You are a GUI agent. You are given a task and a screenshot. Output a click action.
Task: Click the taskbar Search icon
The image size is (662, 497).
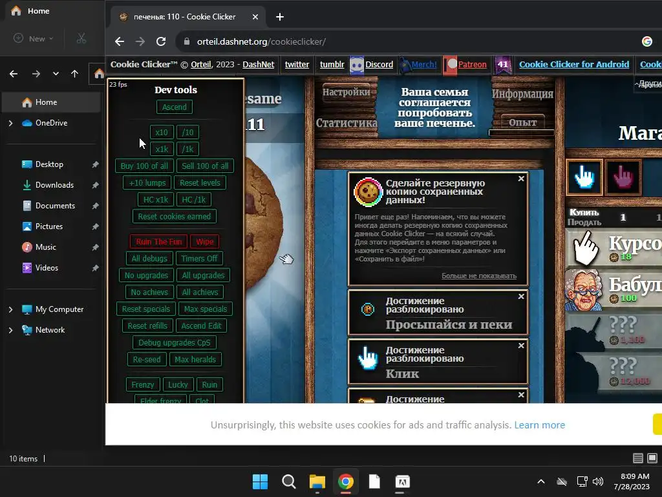coord(289,481)
